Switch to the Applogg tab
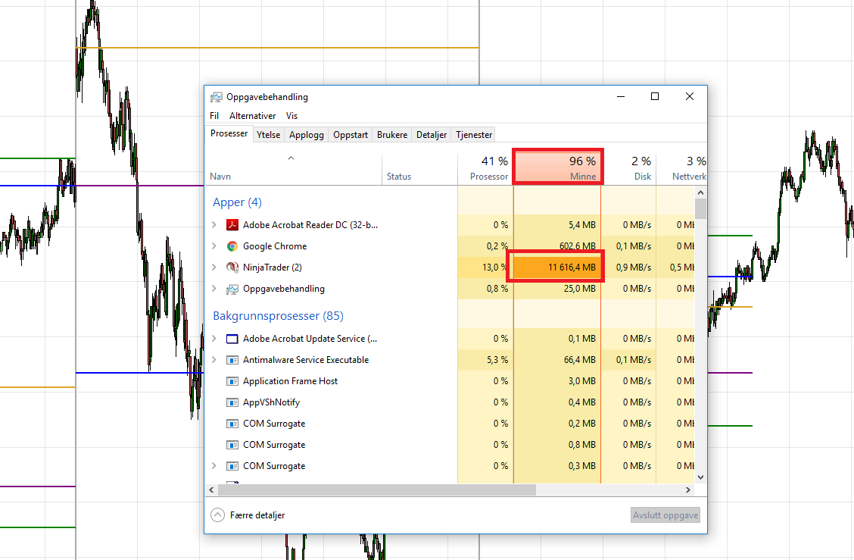Viewport: 854px width, 560px height. click(307, 135)
